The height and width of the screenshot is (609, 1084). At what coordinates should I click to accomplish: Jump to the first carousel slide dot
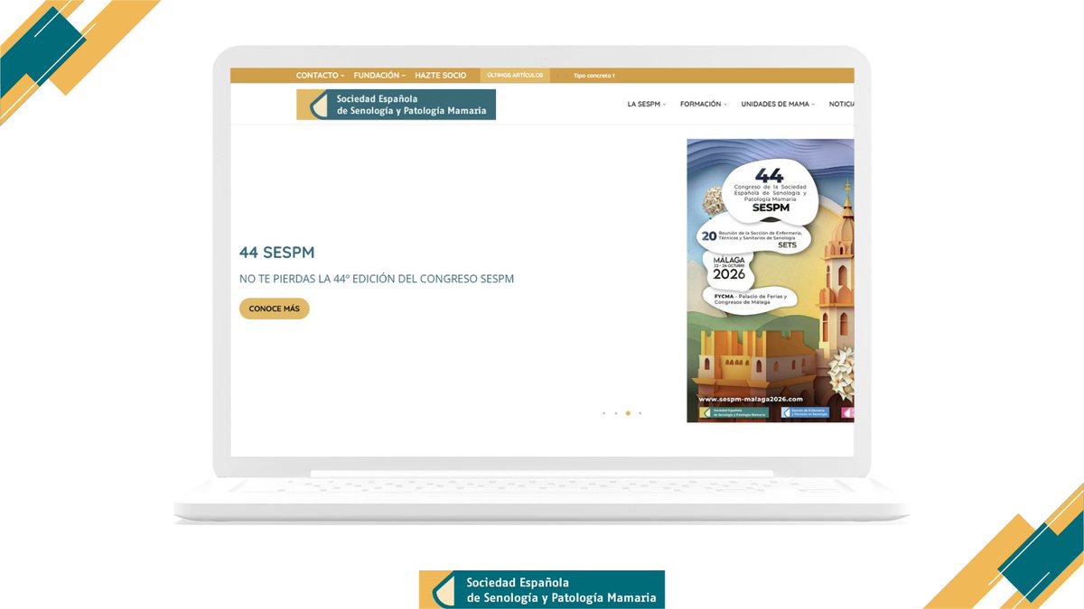pyautogui.click(x=603, y=413)
